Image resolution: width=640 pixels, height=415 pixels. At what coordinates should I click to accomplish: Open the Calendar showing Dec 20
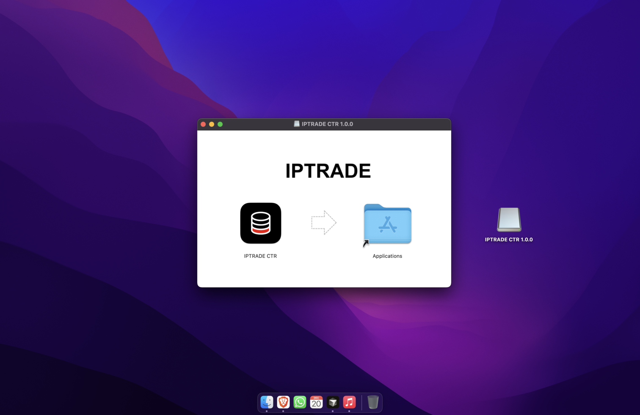click(x=316, y=402)
